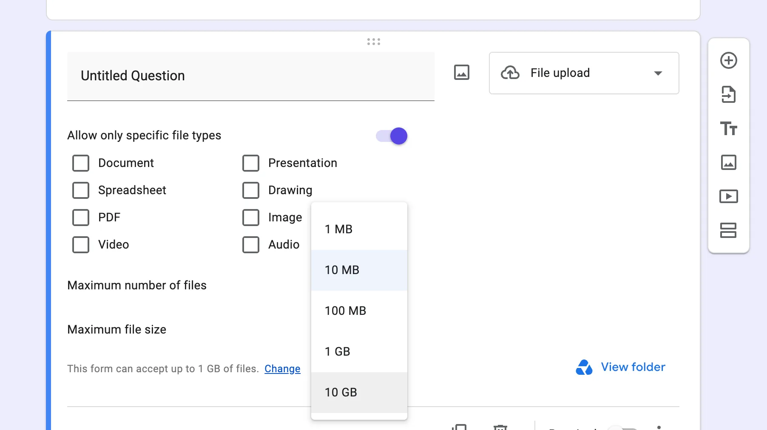Screen dimensions: 767x430
Task: Add image to the question title
Action: pyautogui.click(x=461, y=72)
